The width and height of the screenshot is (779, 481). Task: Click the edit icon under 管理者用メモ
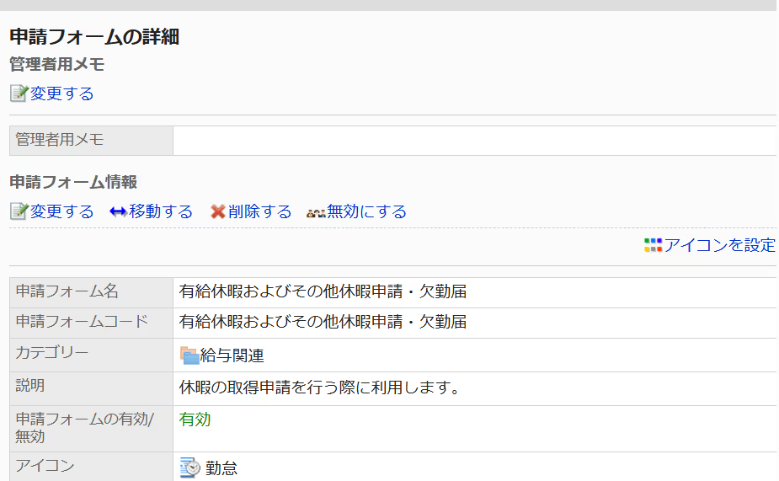19,94
